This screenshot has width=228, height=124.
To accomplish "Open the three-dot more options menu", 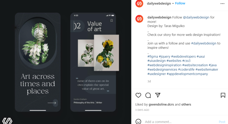I will point(222,4).
